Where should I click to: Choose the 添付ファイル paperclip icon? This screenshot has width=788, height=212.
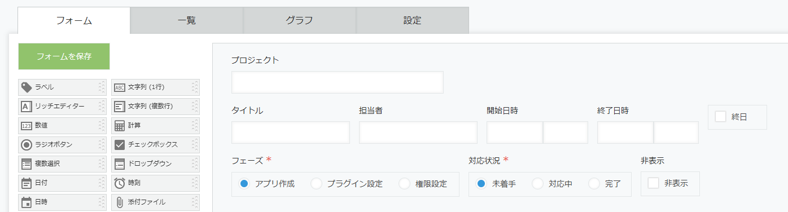(119, 202)
